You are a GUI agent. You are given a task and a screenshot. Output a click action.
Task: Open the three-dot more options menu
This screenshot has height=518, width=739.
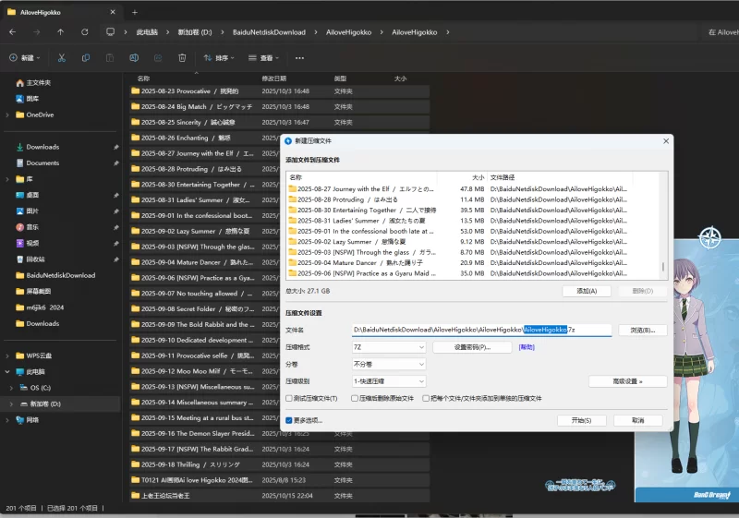pos(299,57)
